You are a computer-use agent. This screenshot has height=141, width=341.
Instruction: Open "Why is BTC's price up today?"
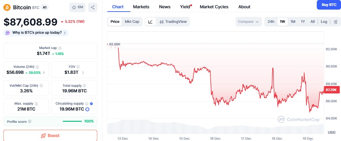pos(36,32)
